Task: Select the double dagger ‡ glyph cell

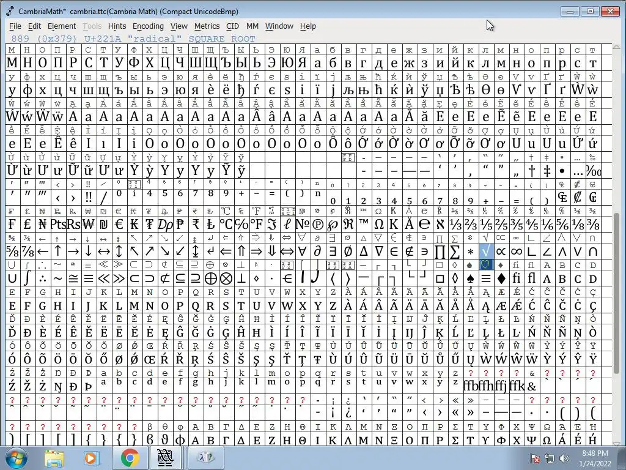Action: [547, 171]
